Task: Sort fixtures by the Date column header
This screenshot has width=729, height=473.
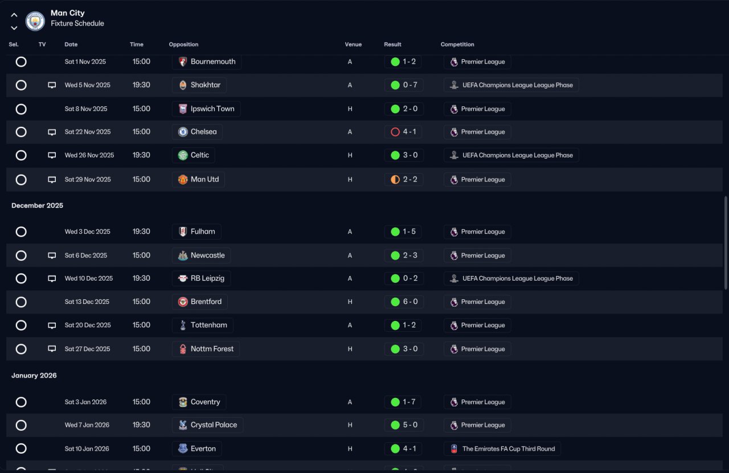Action: [71, 44]
